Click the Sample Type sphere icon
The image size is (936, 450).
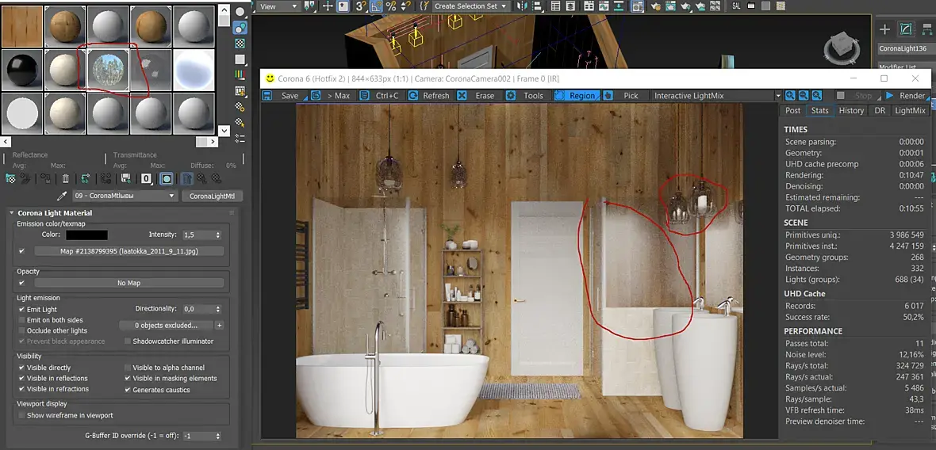pos(240,12)
